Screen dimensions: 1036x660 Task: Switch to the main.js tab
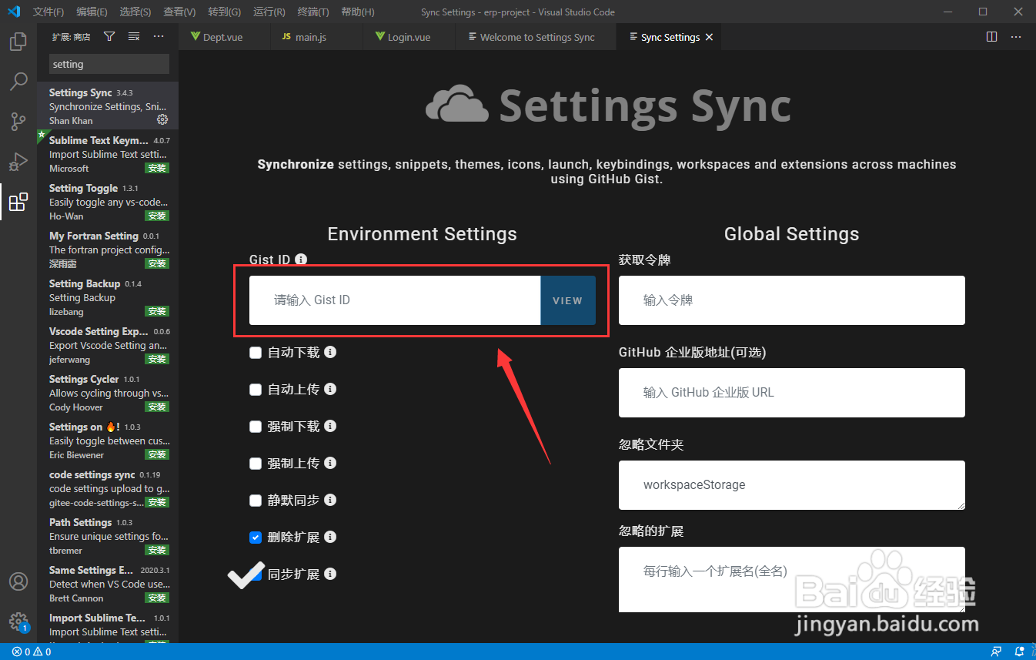coord(316,37)
